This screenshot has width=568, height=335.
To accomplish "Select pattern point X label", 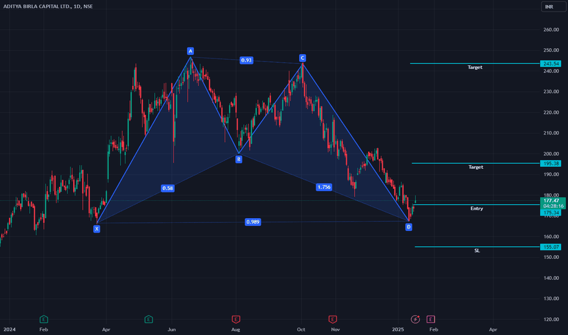I will coord(96,229).
